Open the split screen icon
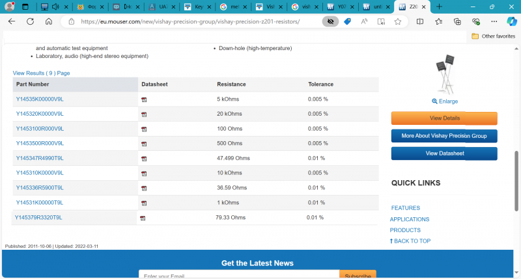Screen dimensions: 521x279 pos(420,21)
